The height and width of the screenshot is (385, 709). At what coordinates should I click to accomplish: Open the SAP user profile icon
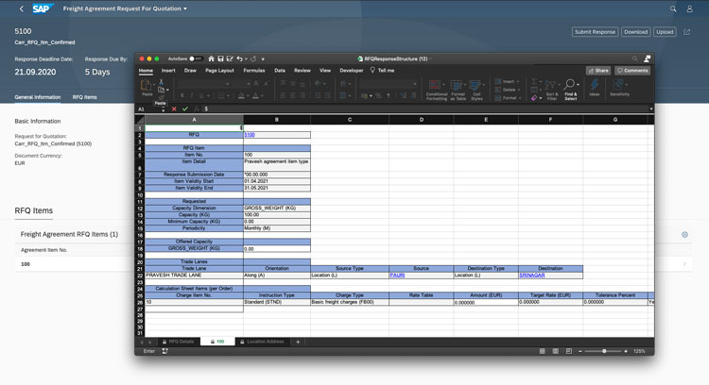point(697,8)
